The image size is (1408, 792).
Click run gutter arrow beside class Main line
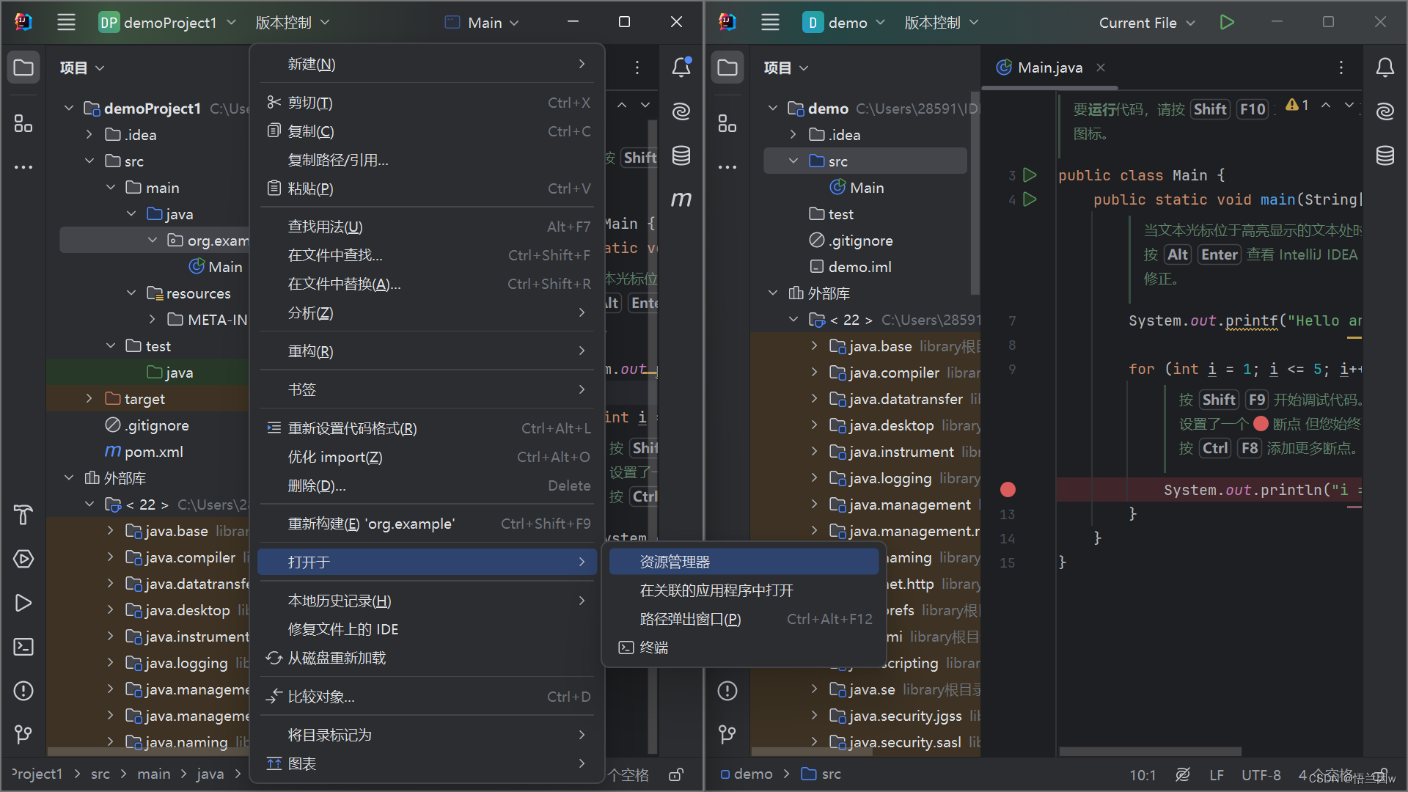point(1030,175)
